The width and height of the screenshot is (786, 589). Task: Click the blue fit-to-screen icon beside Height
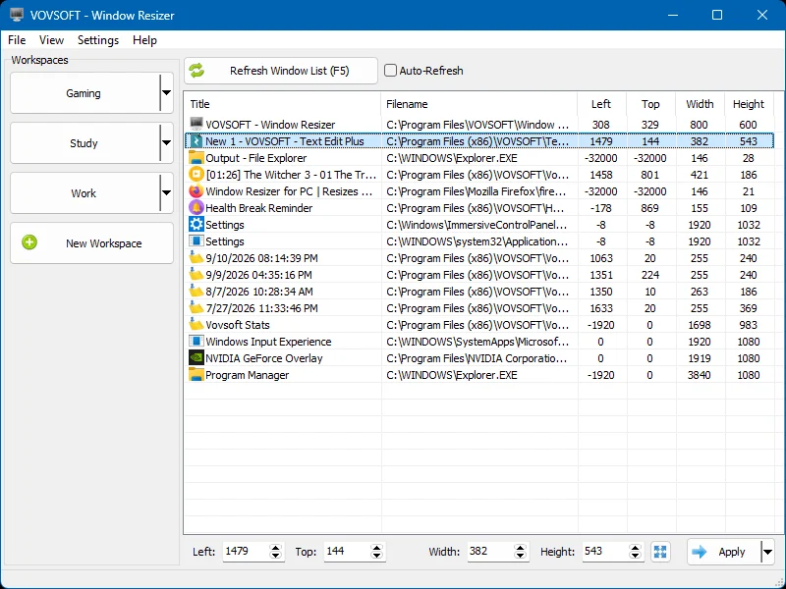click(660, 552)
